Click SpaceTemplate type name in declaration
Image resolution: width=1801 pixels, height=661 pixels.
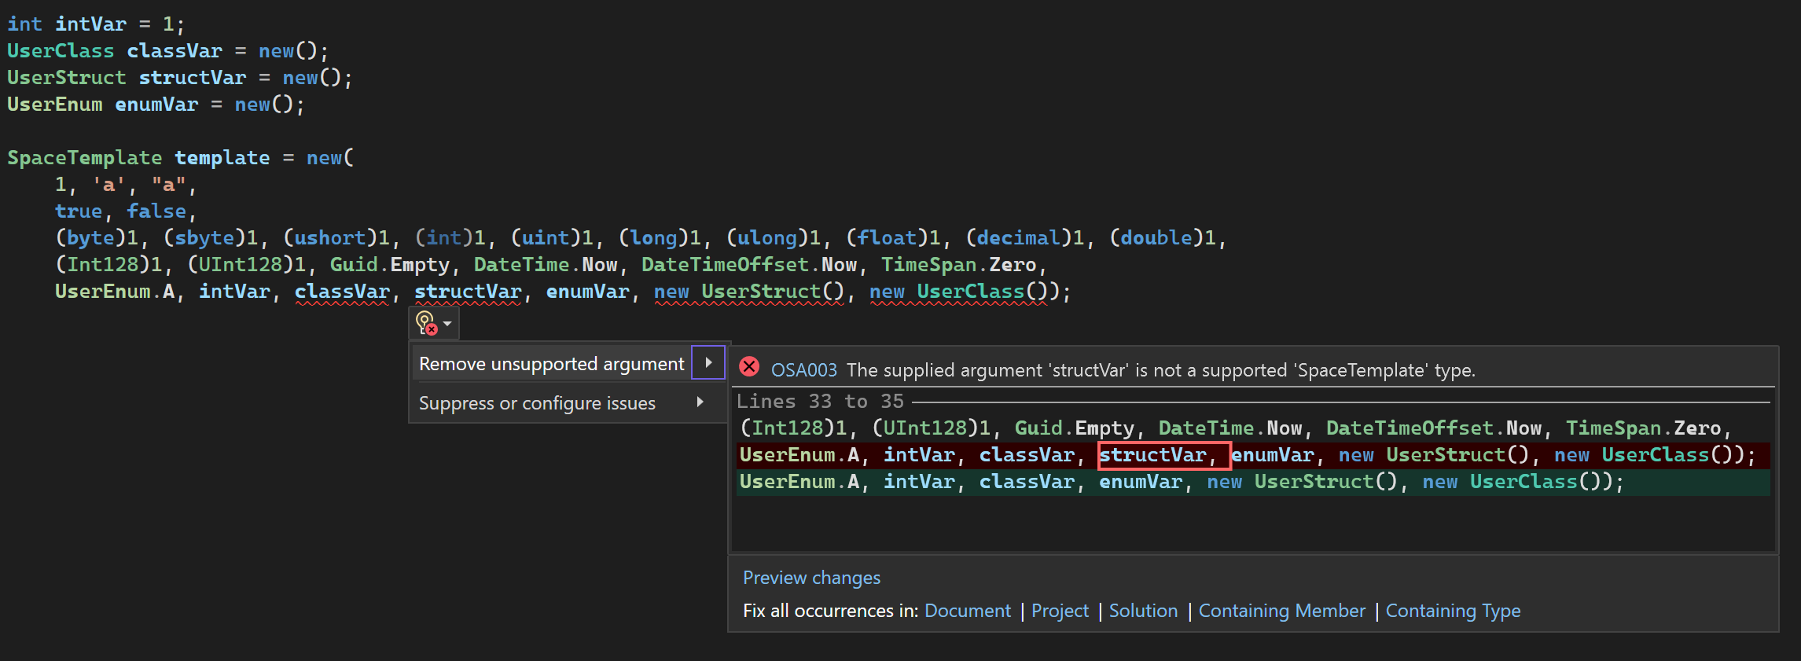pyautogui.click(x=84, y=158)
